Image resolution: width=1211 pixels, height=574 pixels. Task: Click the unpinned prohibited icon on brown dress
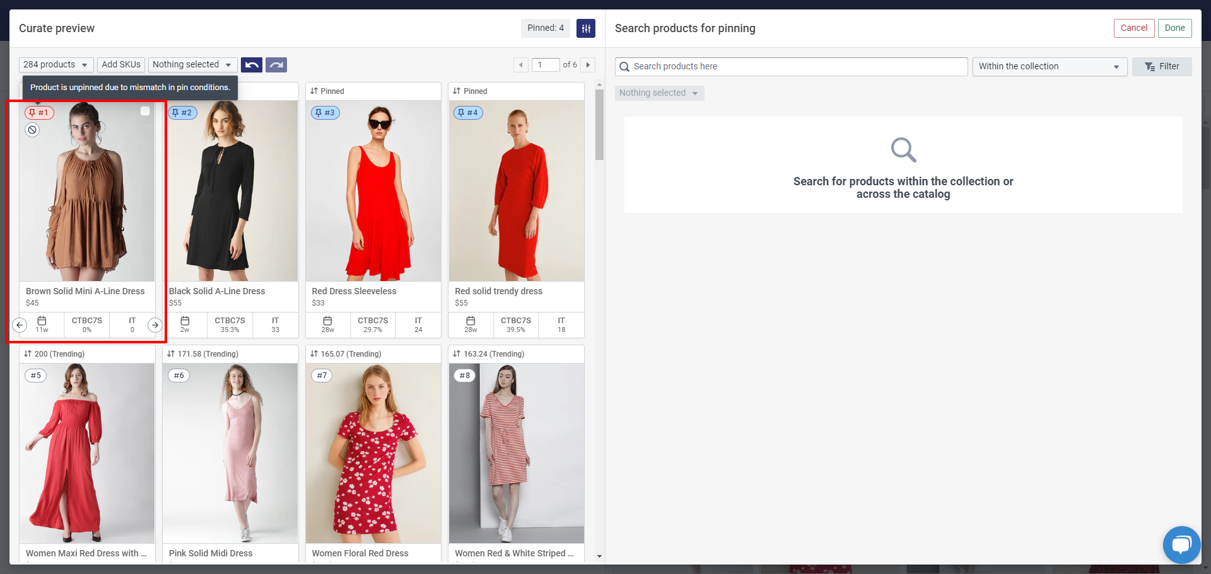point(32,130)
